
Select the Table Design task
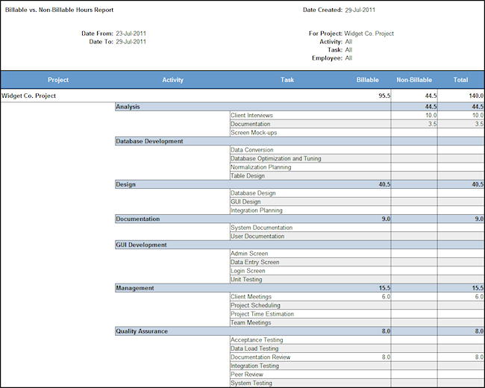click(248, 176)
